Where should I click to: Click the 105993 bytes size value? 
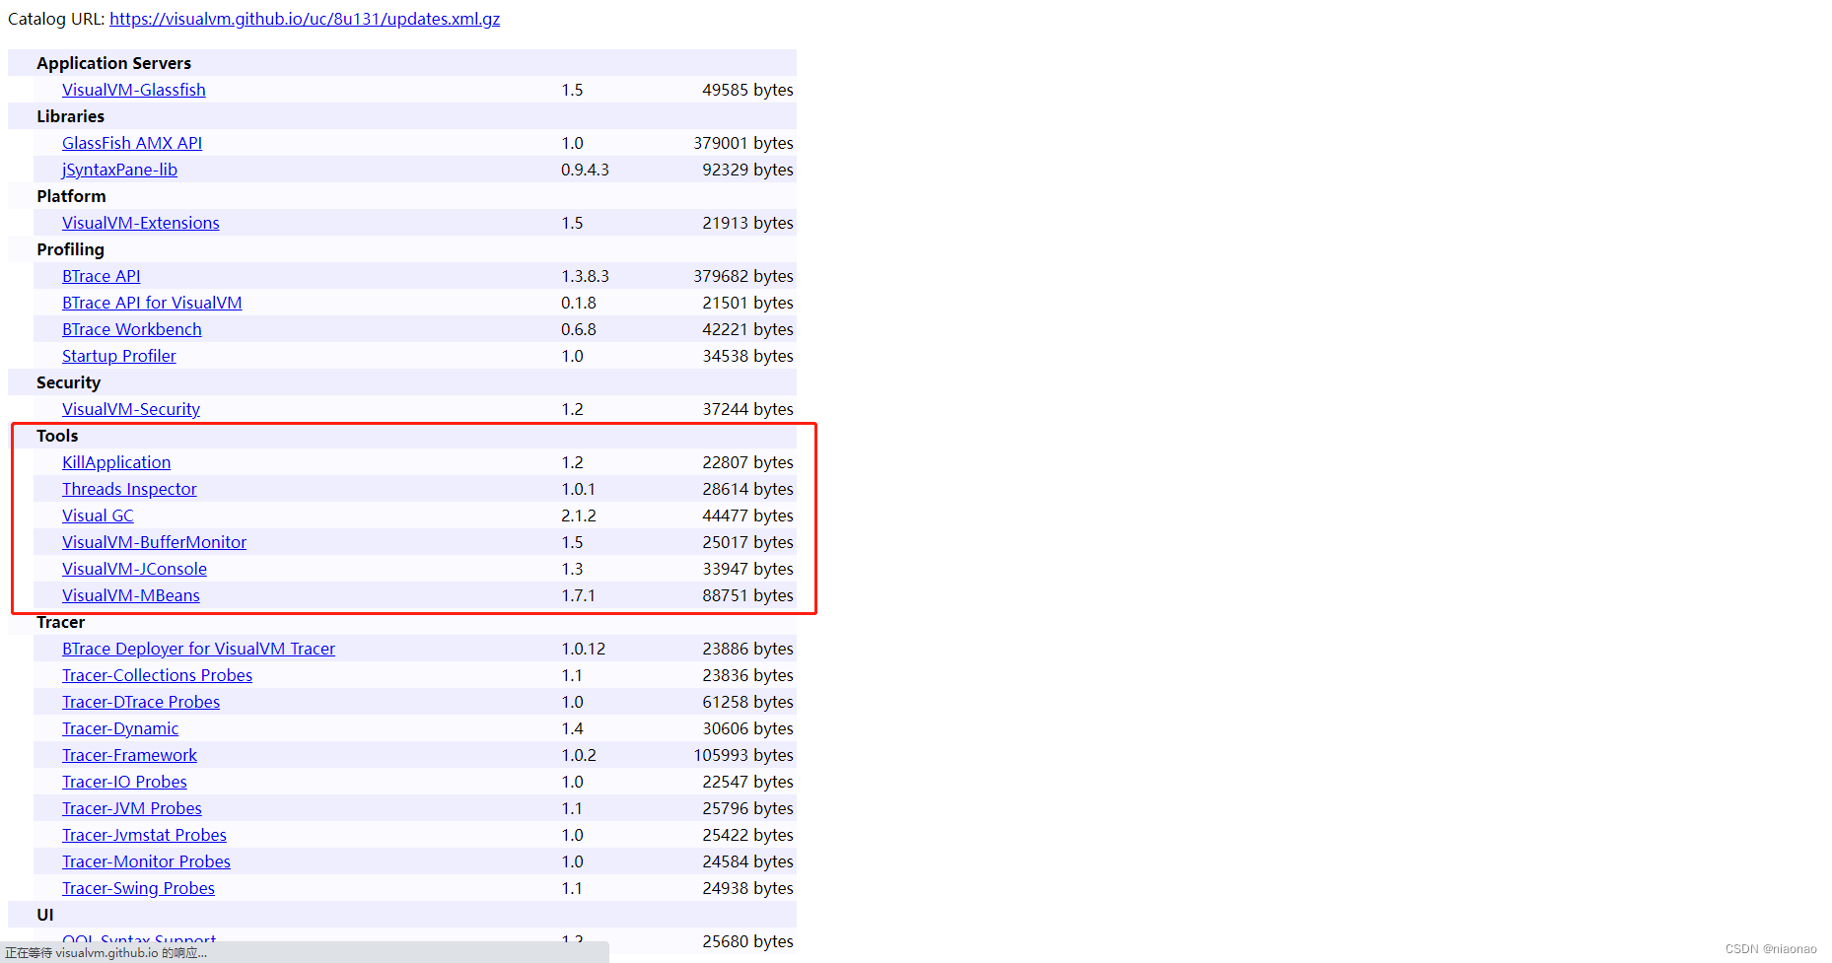(x=743, y=755)
